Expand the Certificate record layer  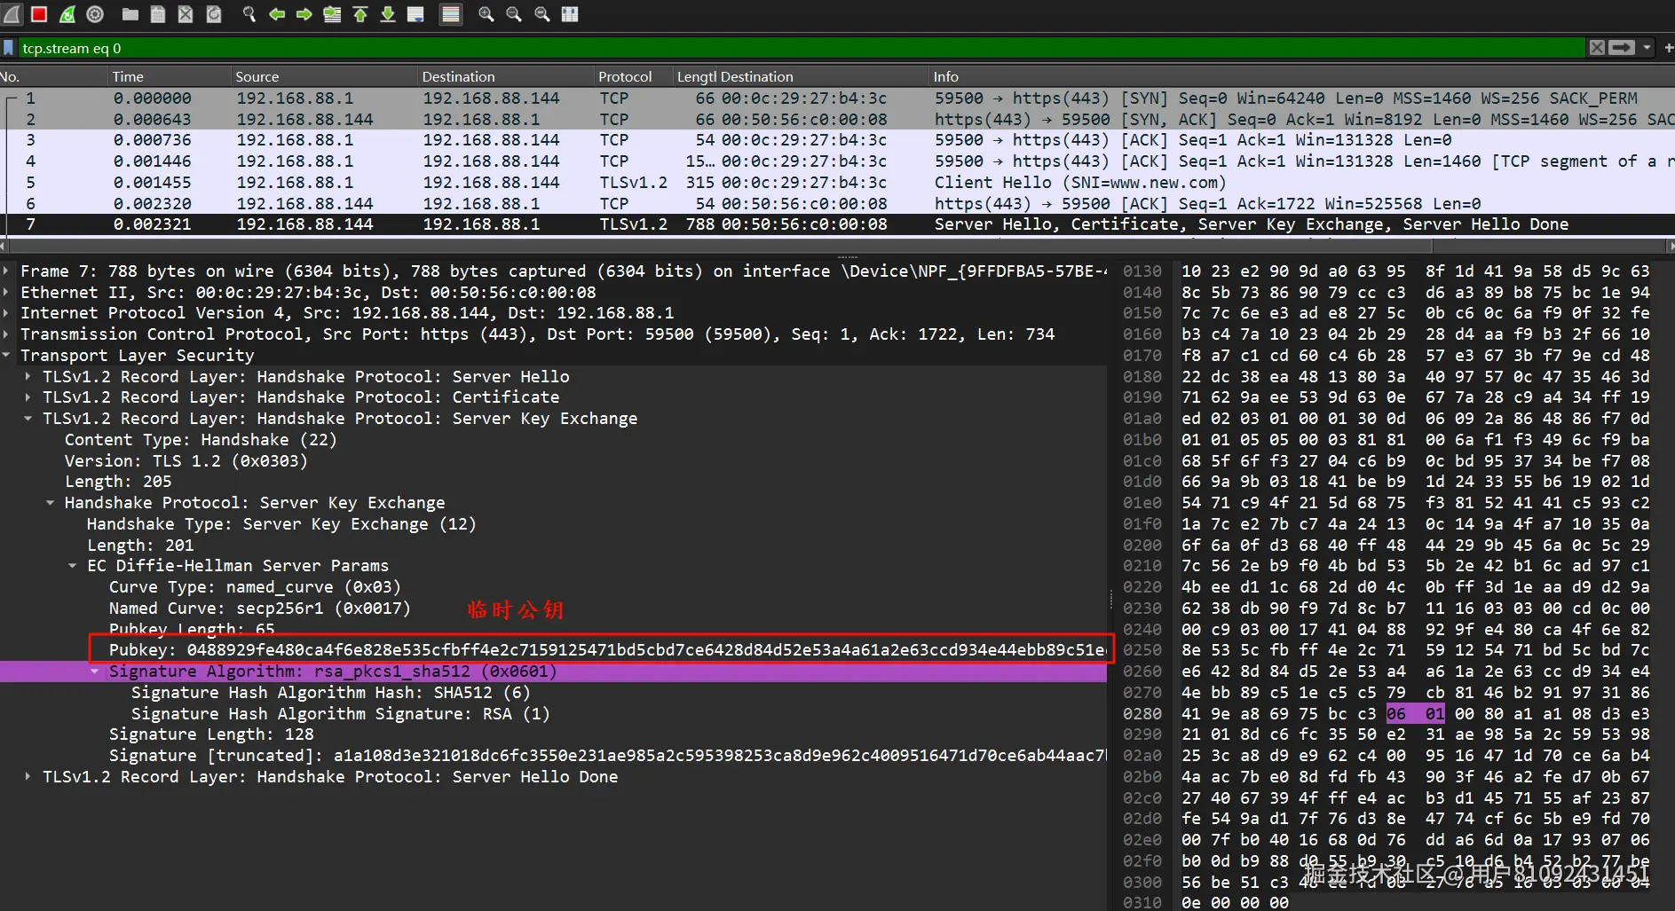coord(28,397)
